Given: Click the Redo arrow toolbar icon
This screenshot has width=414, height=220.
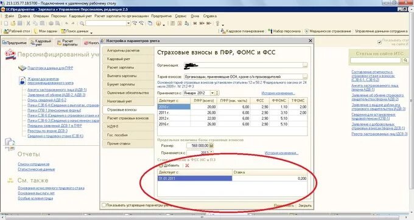Looking at the screenshot, I should tap(73, 24).
